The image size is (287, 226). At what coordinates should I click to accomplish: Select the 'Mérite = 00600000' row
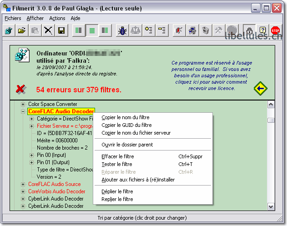coord(57,141)
